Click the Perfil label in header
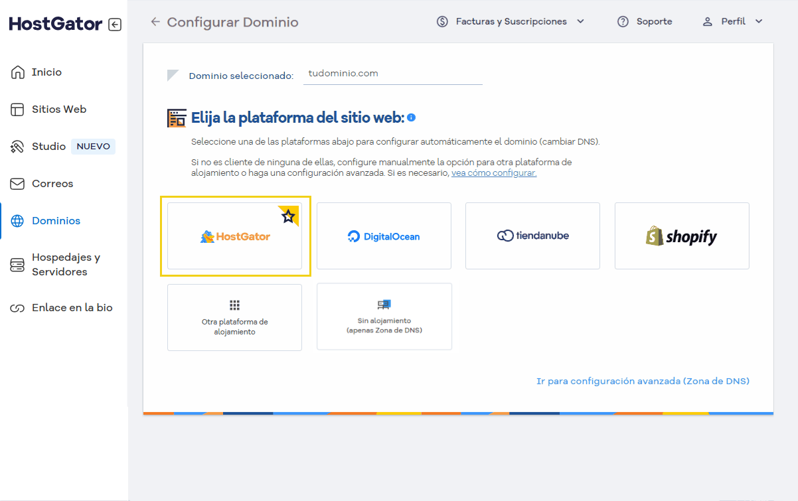The image size is (798, 501). 734,21
